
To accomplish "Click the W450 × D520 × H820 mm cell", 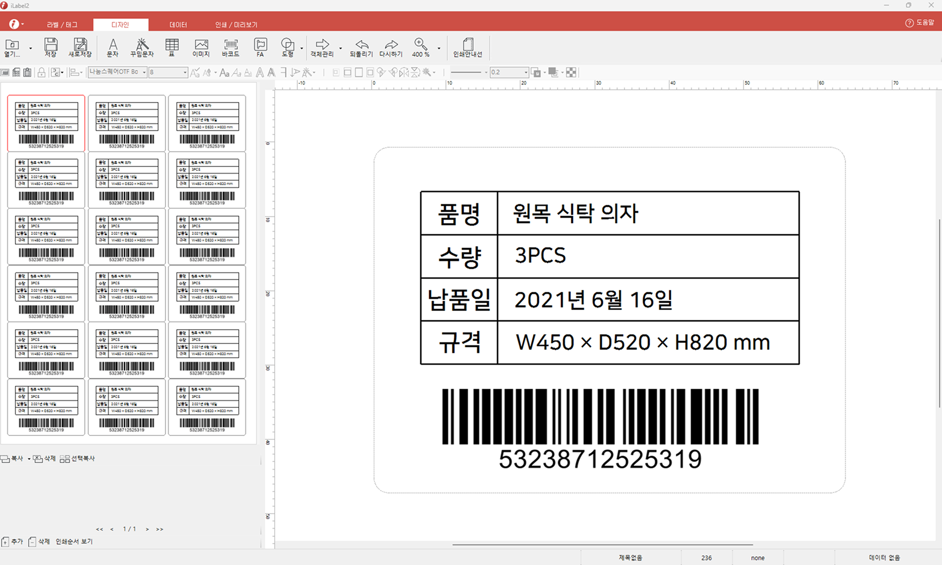I will 648,342.
